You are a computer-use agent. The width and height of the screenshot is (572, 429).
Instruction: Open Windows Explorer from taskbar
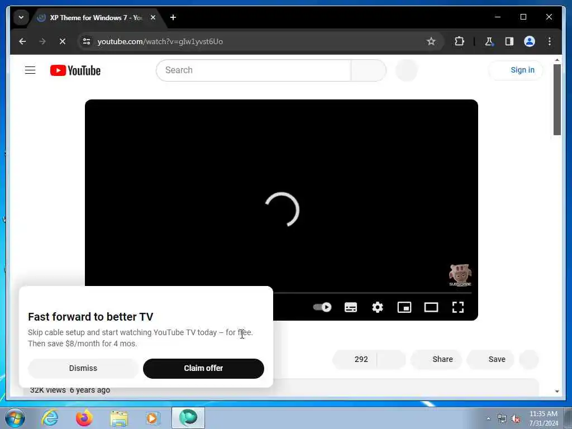(119, 419)
